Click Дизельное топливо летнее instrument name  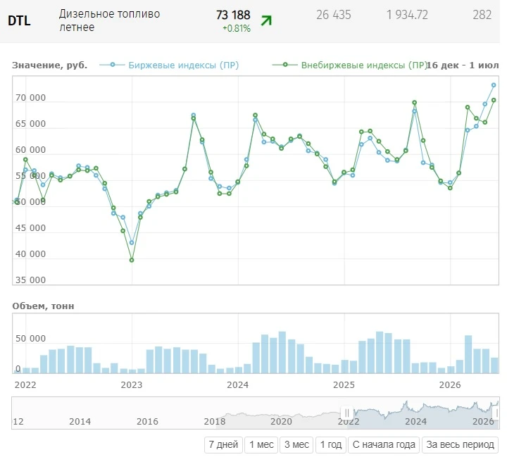pos(109,20)
